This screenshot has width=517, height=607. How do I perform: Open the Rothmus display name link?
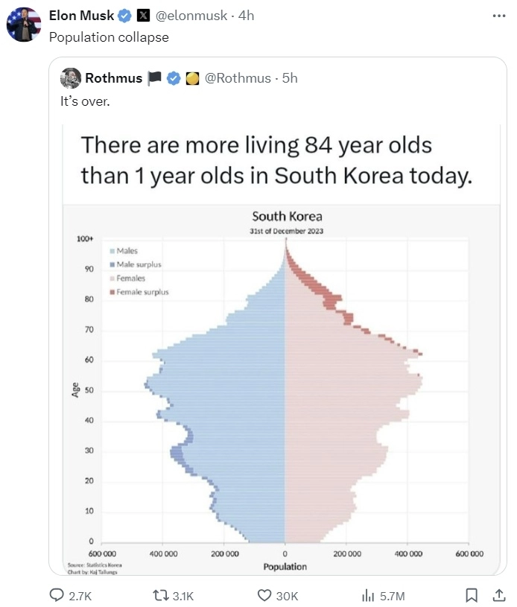114,78
